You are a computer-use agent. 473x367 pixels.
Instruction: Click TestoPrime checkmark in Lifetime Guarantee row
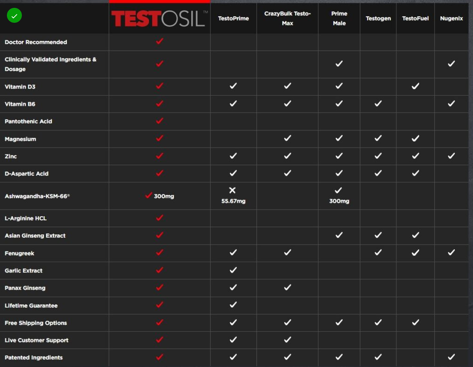(233, 305)
